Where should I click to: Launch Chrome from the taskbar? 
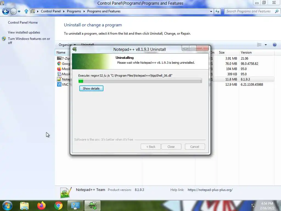click(58, 206)
